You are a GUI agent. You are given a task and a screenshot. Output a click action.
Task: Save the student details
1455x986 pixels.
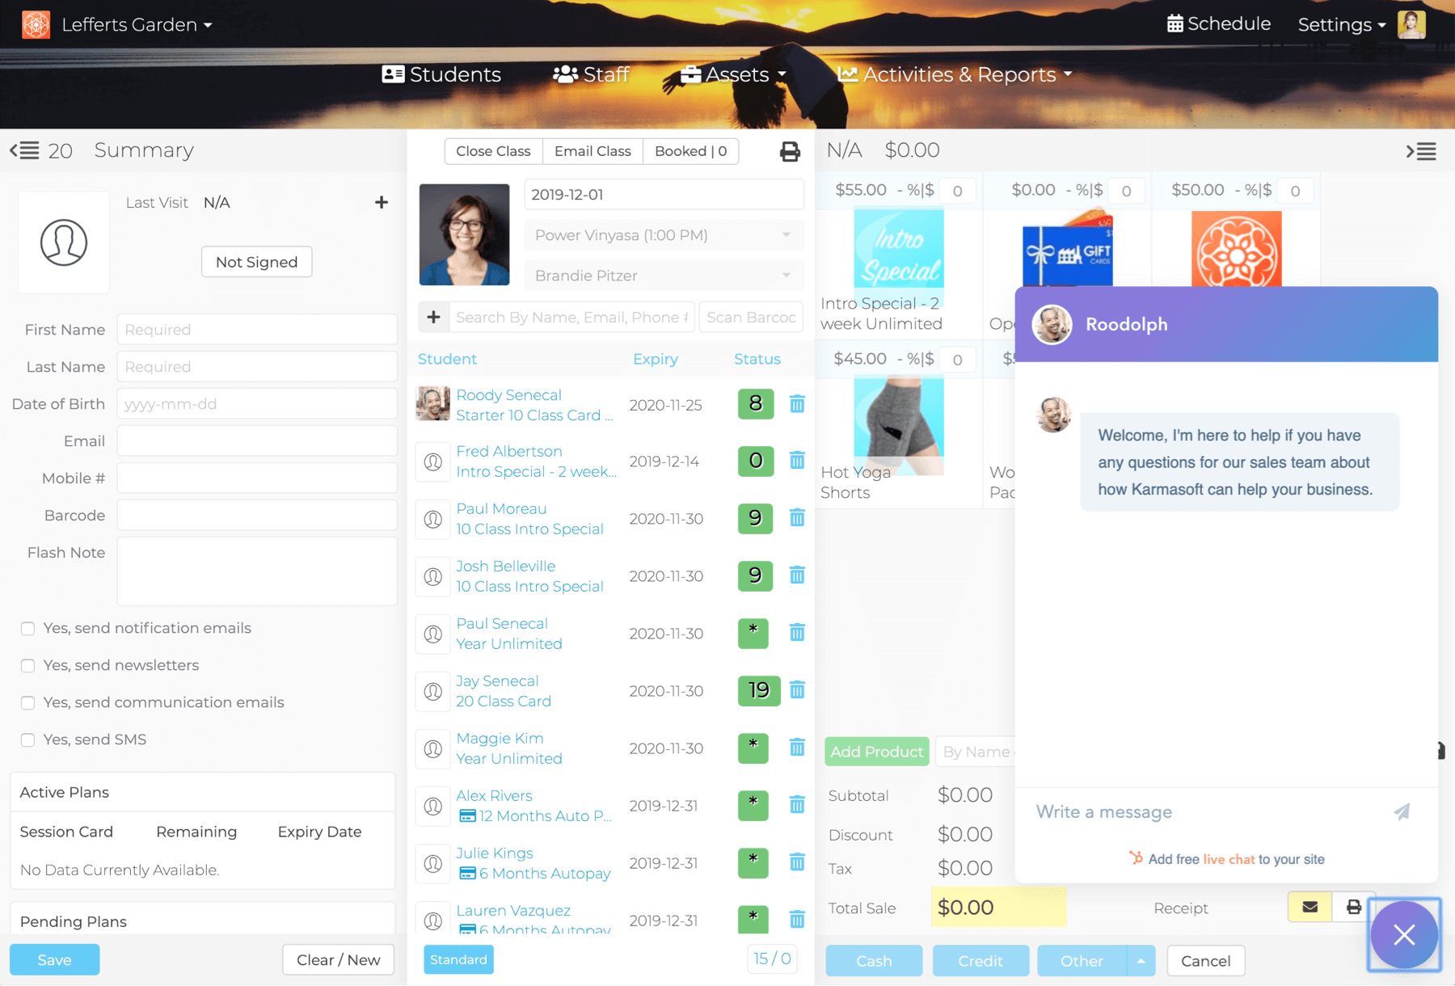click(54, 960)
